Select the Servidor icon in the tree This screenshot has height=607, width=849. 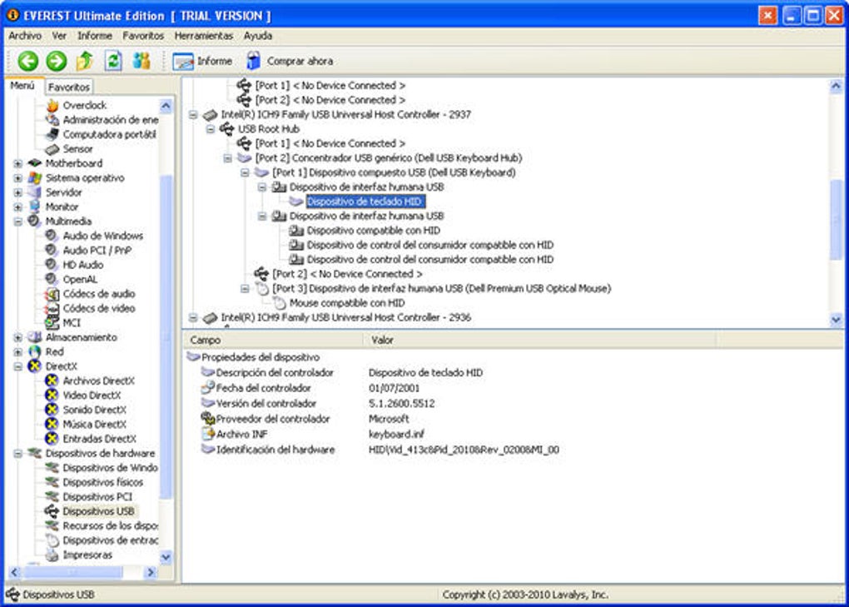[x=35, y=192]
